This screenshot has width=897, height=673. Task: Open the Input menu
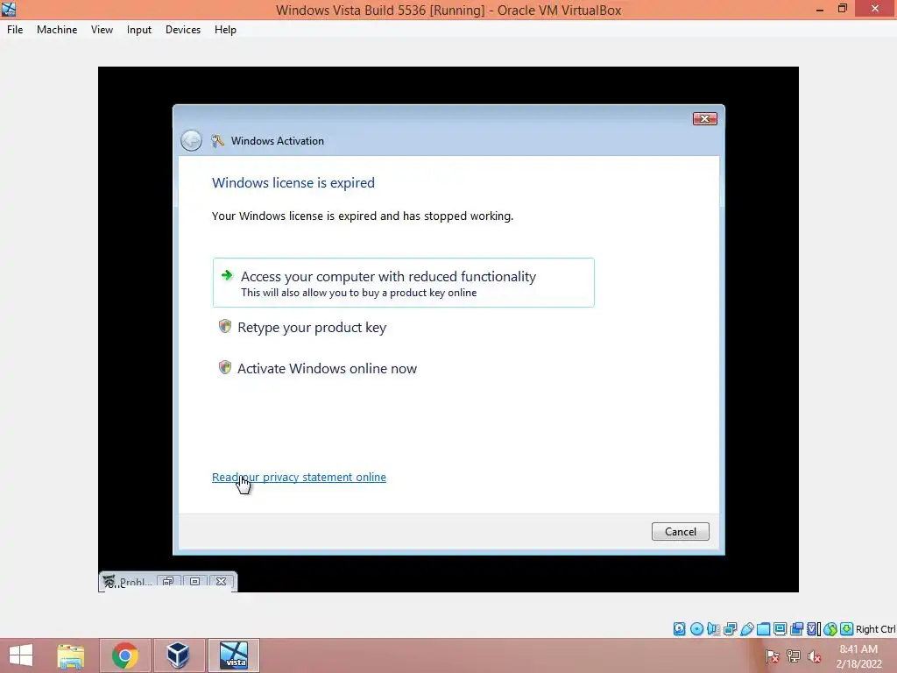pos(139,30)
